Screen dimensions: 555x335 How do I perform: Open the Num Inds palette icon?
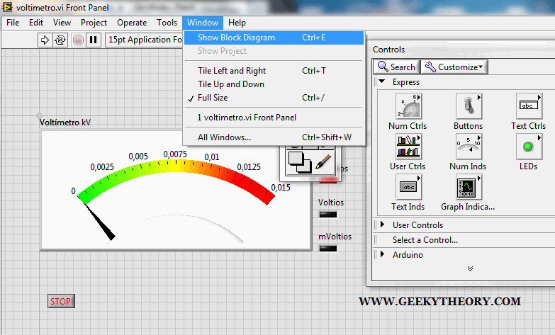pyautogui.click(x=469, y=147)
